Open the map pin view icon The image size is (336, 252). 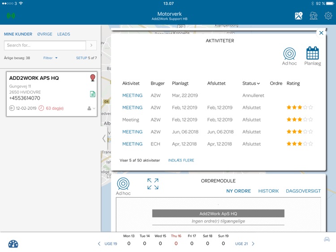pos(299,16)
